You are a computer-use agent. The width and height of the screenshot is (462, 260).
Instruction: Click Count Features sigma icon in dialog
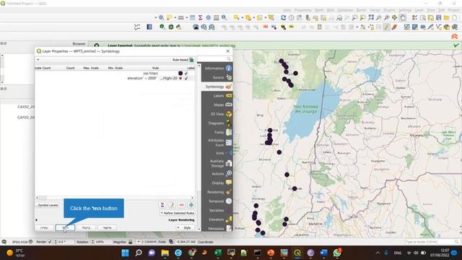(162, 205)
